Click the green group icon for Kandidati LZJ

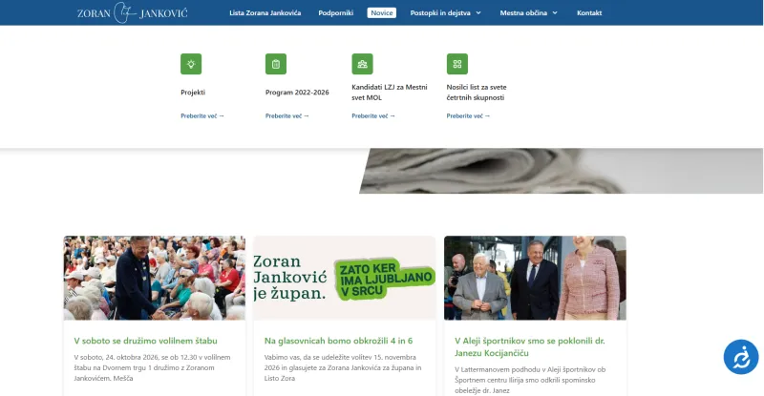[362, 64]
